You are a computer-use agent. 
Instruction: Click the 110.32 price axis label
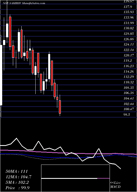[129, 82]
